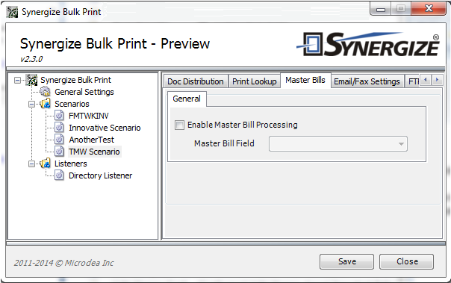451x283 pixels.
Task: Switch to the Doc Distribution tab
Action: pos(196,81)
